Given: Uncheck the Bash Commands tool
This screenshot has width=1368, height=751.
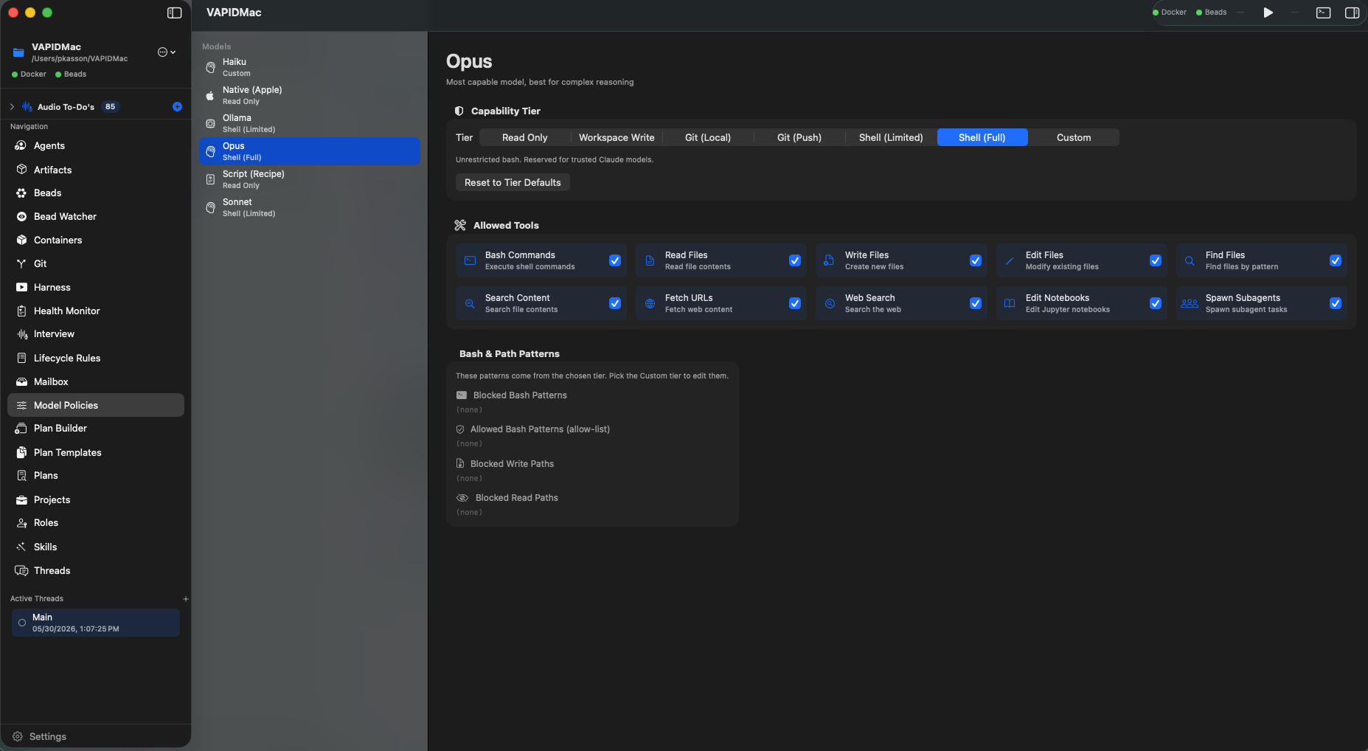Looking at the screenshot, I should coord(615,260).
